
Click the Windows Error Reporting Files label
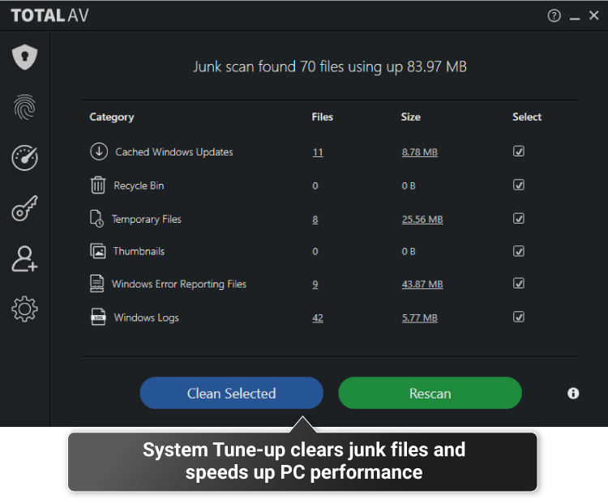pos(179,284)
